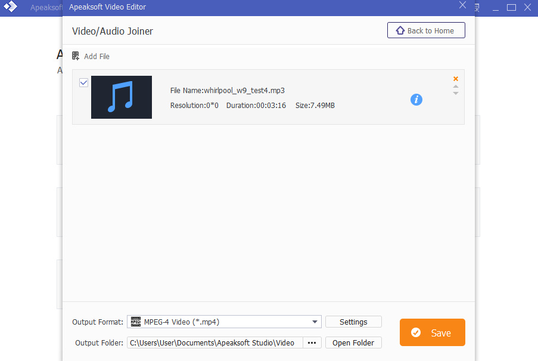Move file up with the up arrow
This screenshot has height=361, width=538.
pyautogui.click(x=456, y=87)
